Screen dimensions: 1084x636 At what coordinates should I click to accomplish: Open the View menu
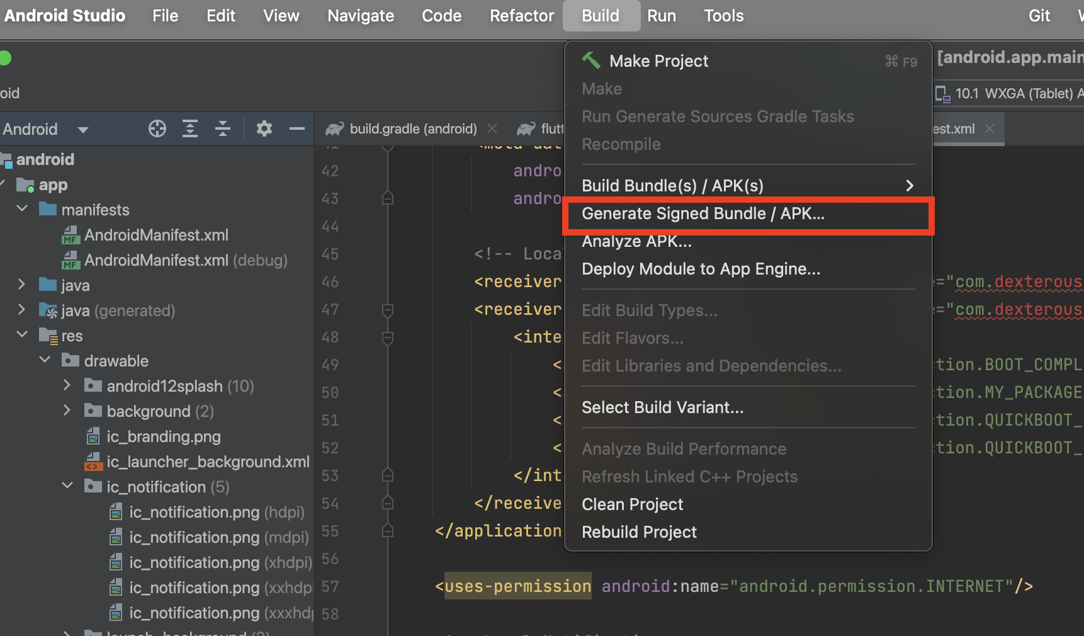281,16
